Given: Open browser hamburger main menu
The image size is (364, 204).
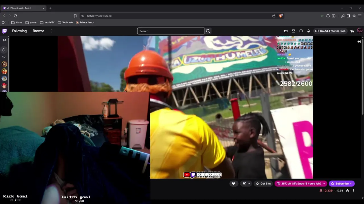Looking at the screenshot, I should point(360,16).
